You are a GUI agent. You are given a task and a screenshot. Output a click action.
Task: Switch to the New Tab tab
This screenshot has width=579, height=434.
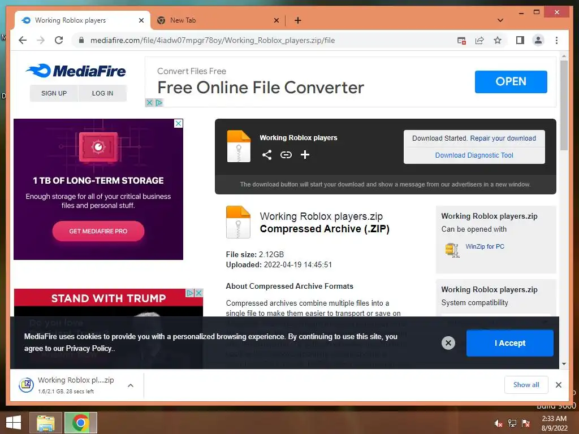(x=218, y=20)
